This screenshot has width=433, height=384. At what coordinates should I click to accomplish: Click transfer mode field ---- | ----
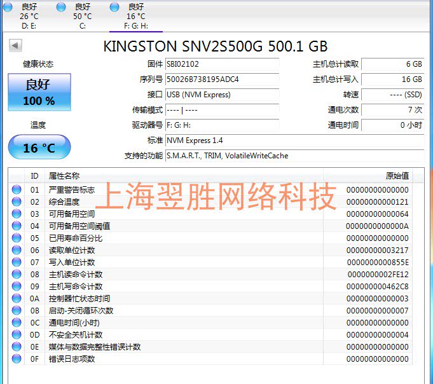223,110
